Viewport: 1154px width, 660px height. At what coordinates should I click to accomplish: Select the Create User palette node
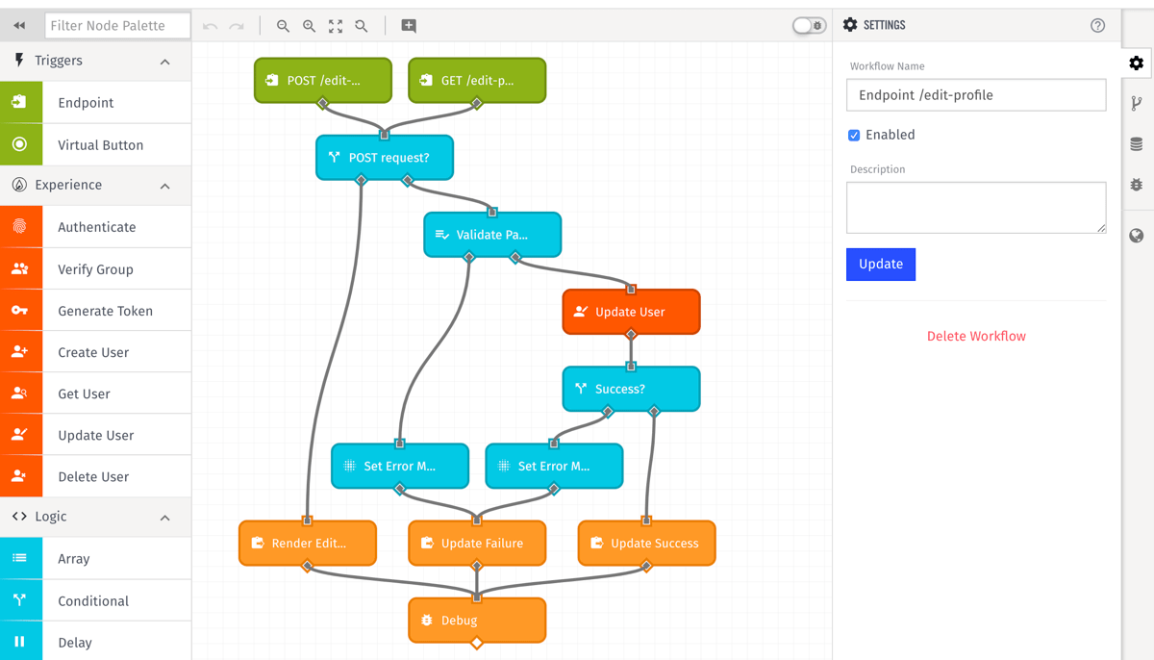click(x=96, y=352)
